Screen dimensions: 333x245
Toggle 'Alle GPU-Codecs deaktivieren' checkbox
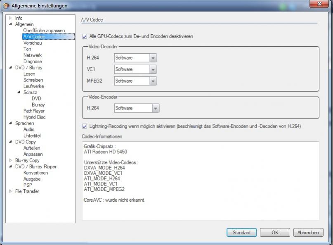(x=85, y=37)
